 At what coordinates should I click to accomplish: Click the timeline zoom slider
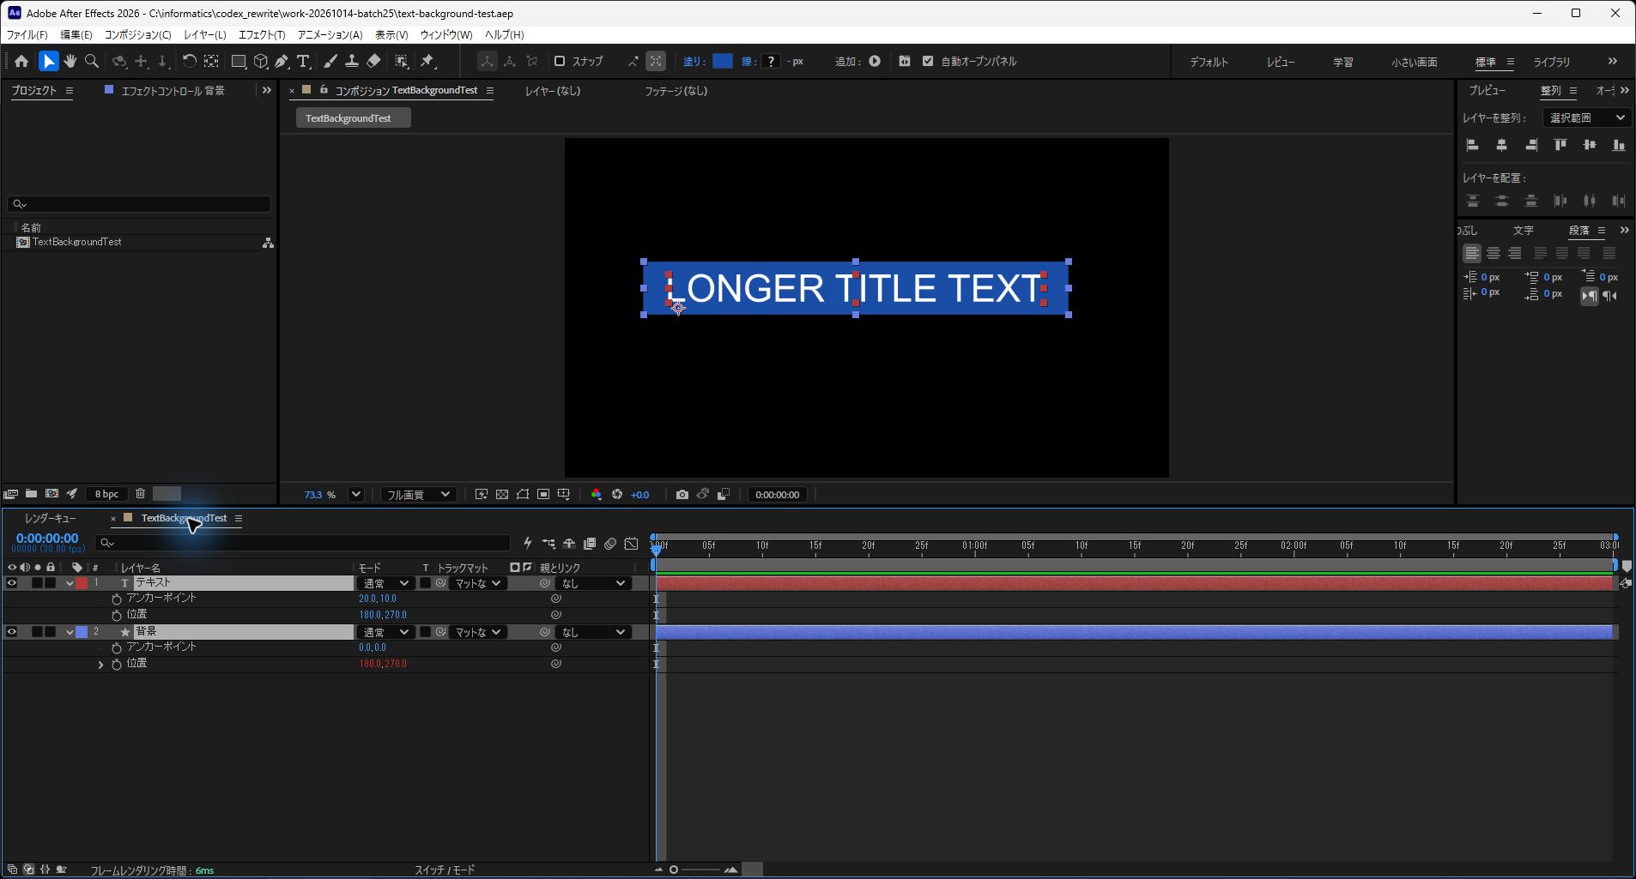697,870
